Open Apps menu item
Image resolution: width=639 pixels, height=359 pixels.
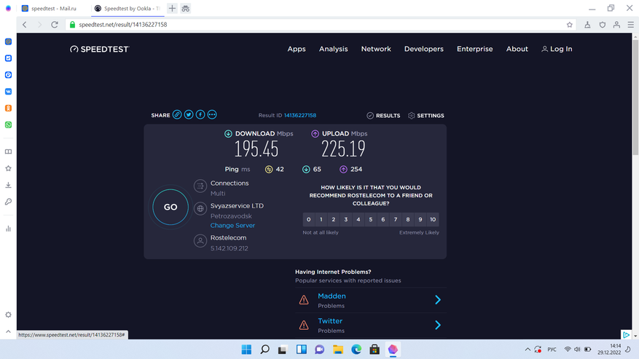click(x=297, y=49)
